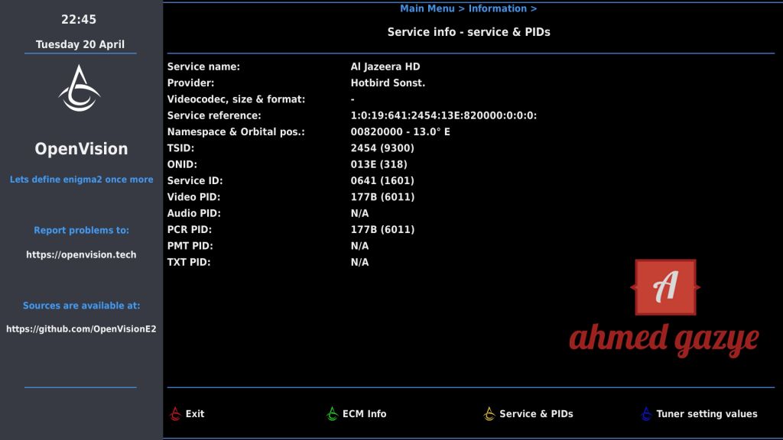Select 'Namespace & Orbital pos.:' label
The height and width of the screenshot is (440, 783).
[236, 132]
